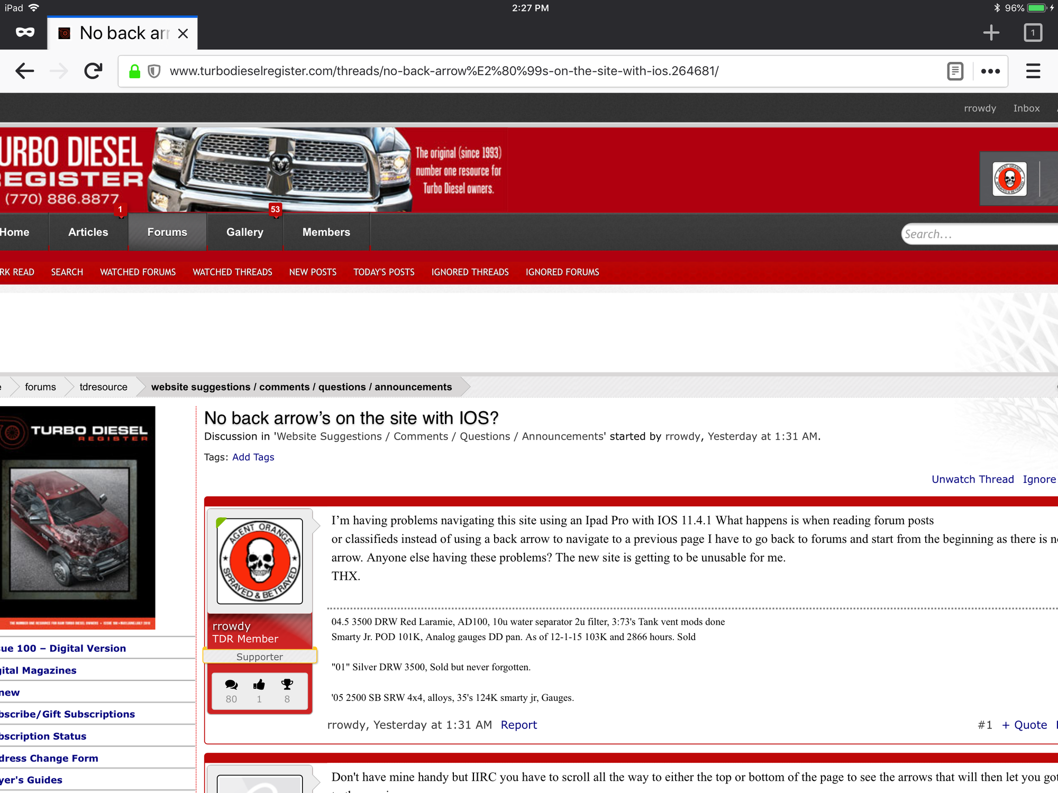Click the Supporter banner badge

click(260, 657)
